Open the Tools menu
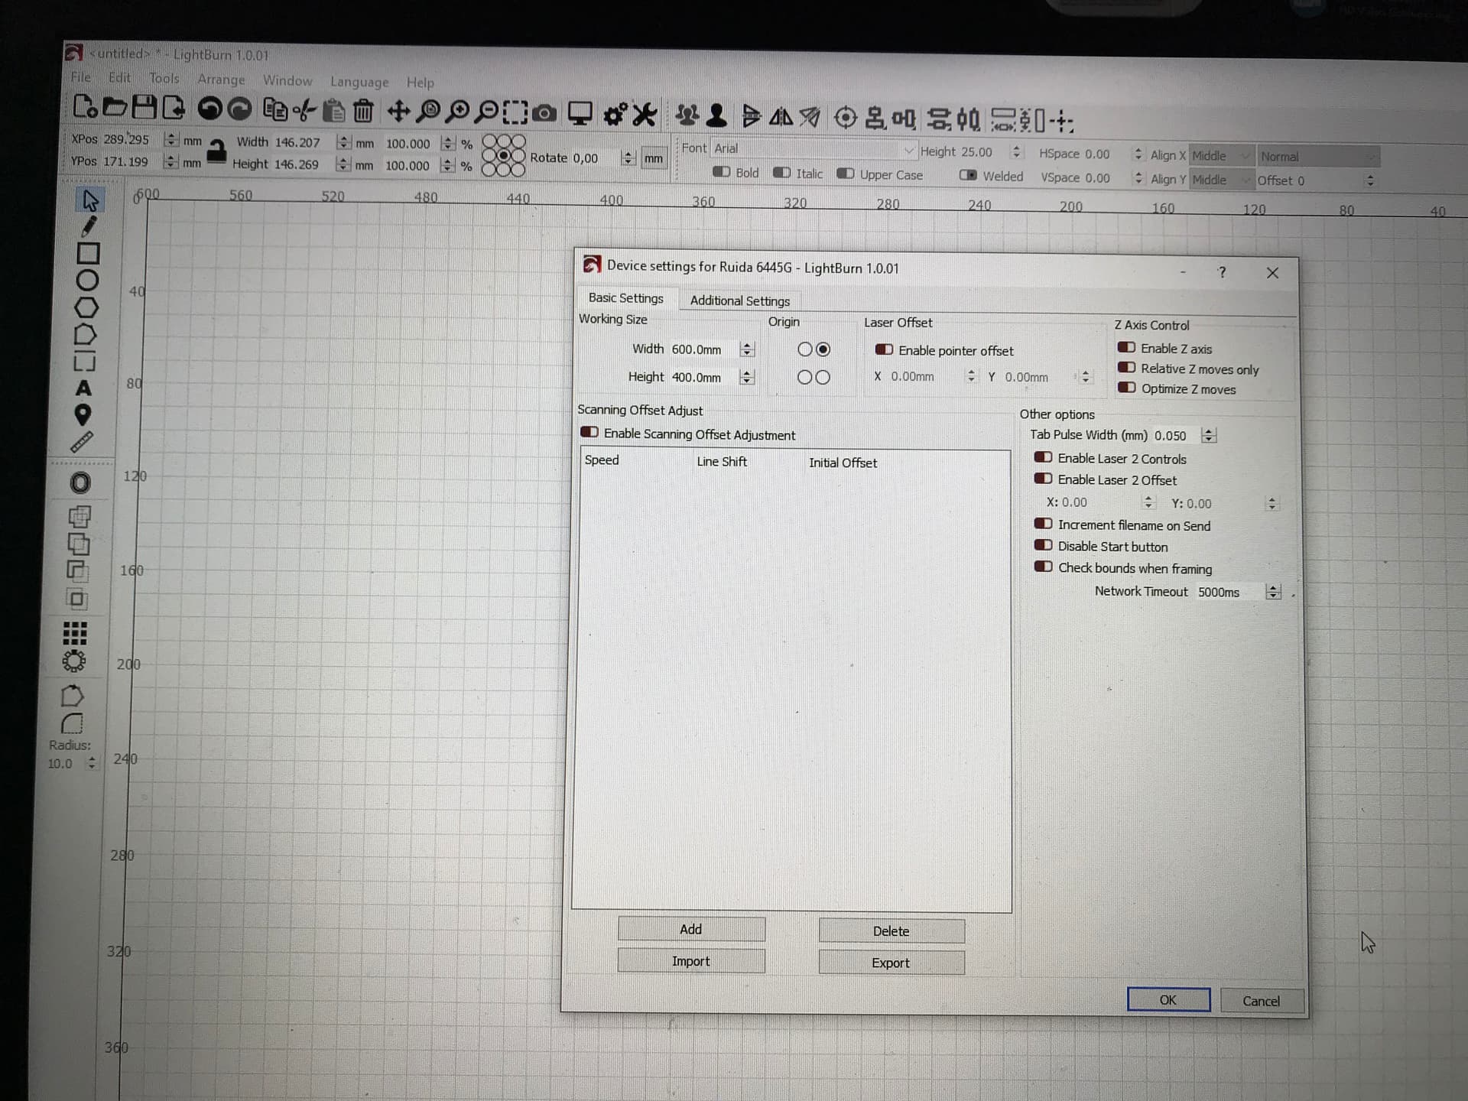This screenshot has height=1101, width=1468. coord(164,79)
